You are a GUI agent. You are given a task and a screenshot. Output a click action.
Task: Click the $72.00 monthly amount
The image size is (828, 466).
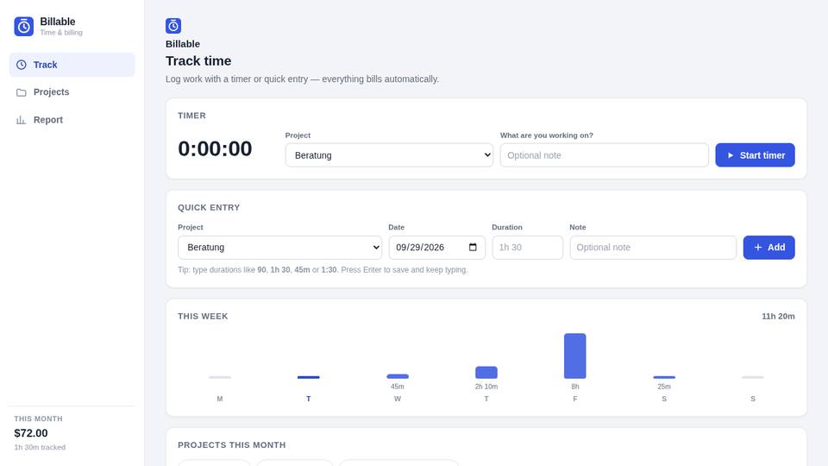point(31,433)
